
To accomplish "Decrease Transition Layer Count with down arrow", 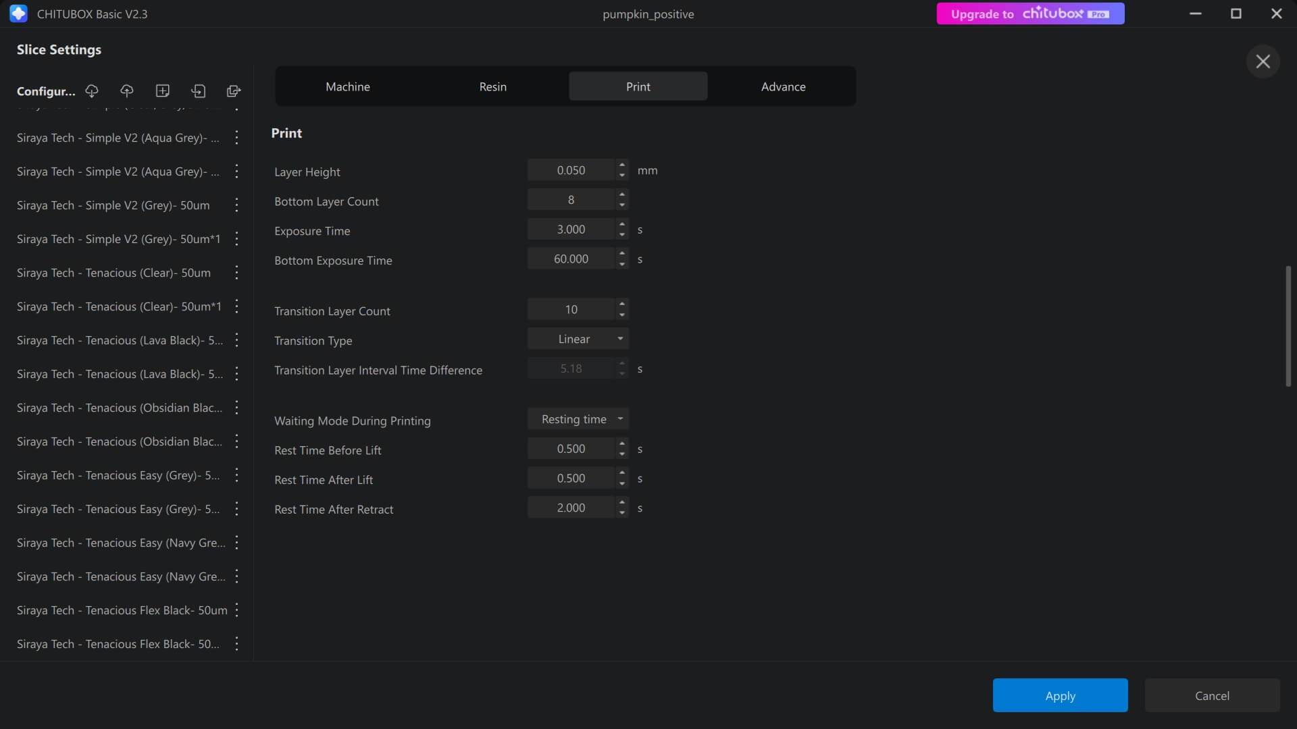I will click(x=622, y=315).
